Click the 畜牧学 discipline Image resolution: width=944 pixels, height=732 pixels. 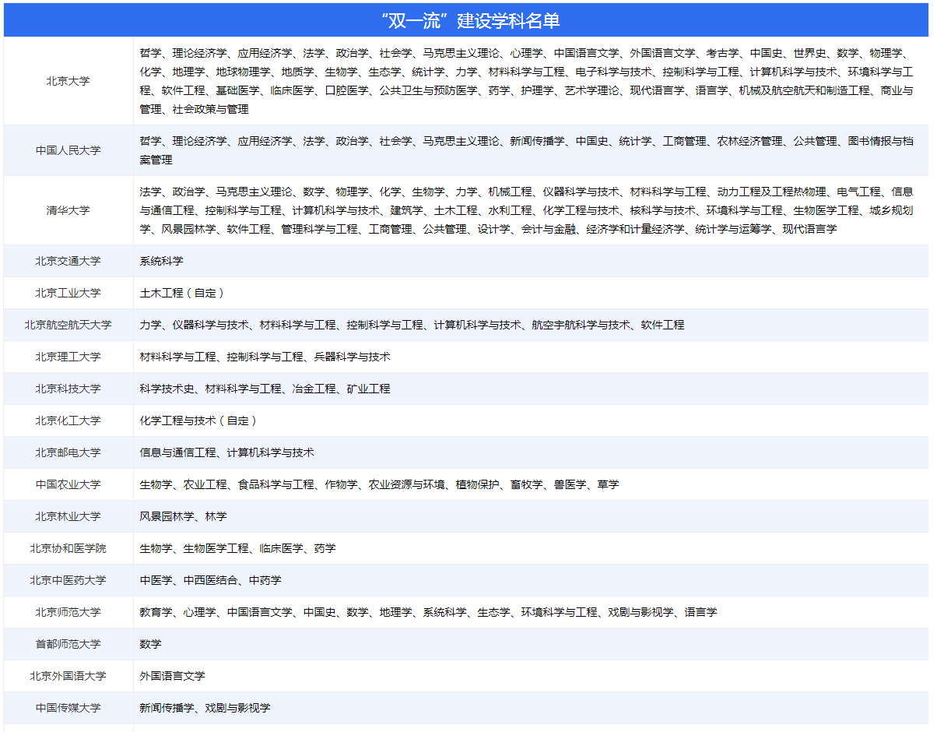point(527,484)
